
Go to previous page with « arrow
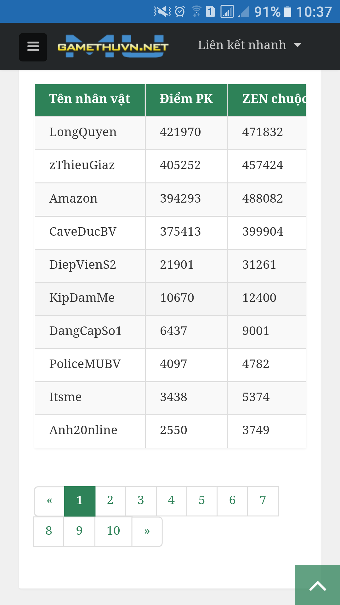point(49,501)
